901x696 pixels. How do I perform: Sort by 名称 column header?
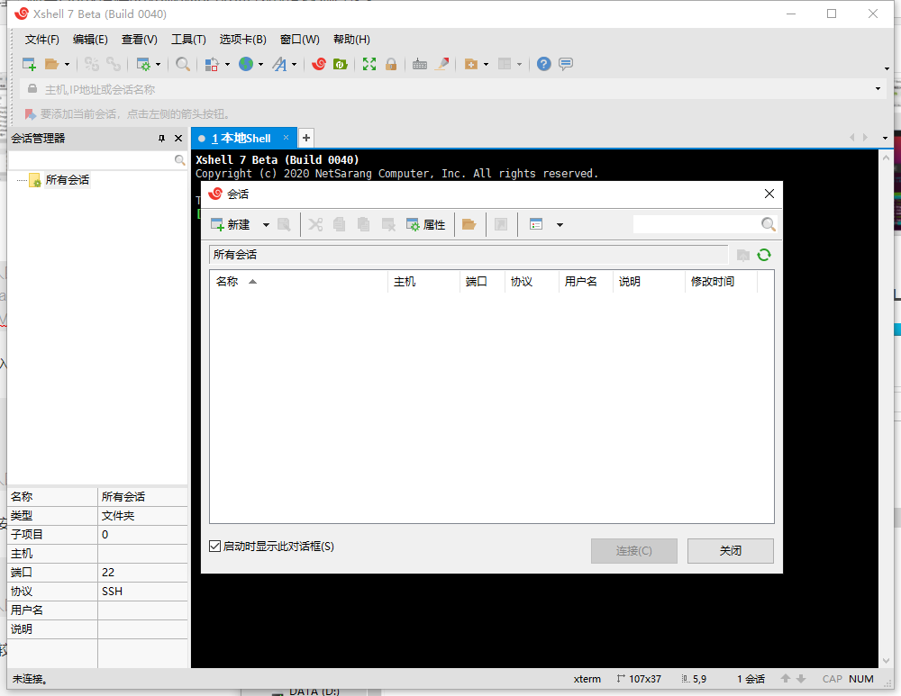click(299, 282)
